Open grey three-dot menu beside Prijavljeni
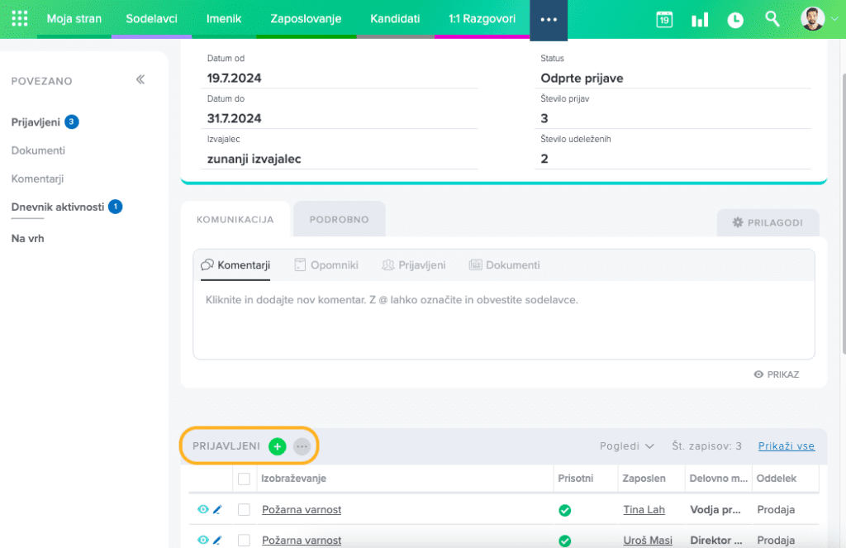Screen dimensions: 846x548 [302, 446]
